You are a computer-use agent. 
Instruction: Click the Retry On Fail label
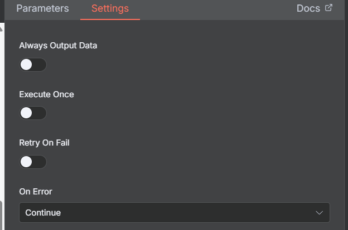coord(44,143)
